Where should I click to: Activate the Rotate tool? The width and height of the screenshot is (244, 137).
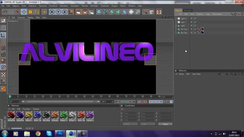tap(37, 12)
